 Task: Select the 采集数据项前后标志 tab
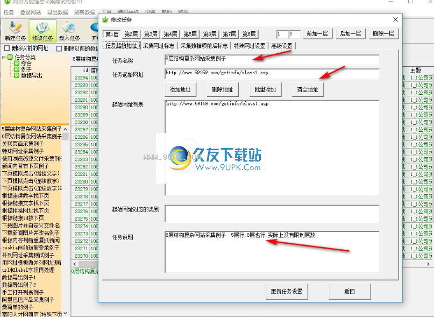coord(204,46)
